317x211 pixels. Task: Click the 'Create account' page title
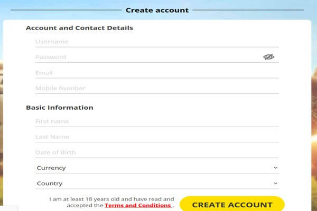(157, 10)
